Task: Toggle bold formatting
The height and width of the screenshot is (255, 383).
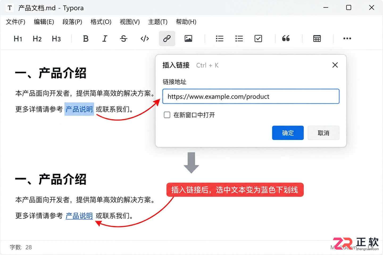Action: point(86,39)
